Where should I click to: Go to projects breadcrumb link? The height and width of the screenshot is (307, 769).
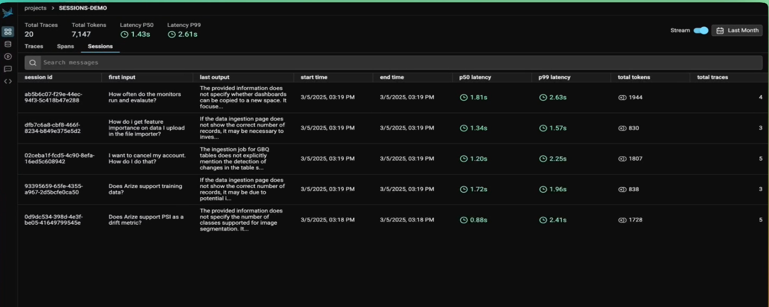[35, 8]
